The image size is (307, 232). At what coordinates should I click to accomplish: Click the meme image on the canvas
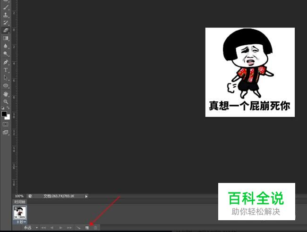point(250,72)
